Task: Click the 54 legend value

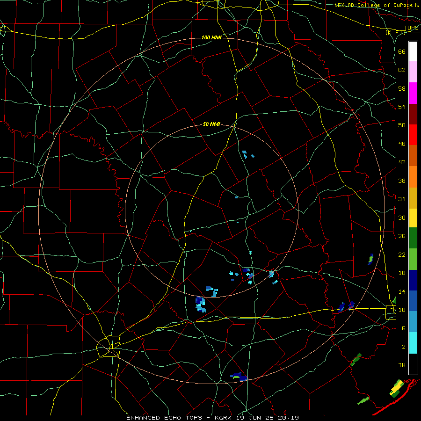Action: [402, 107]
